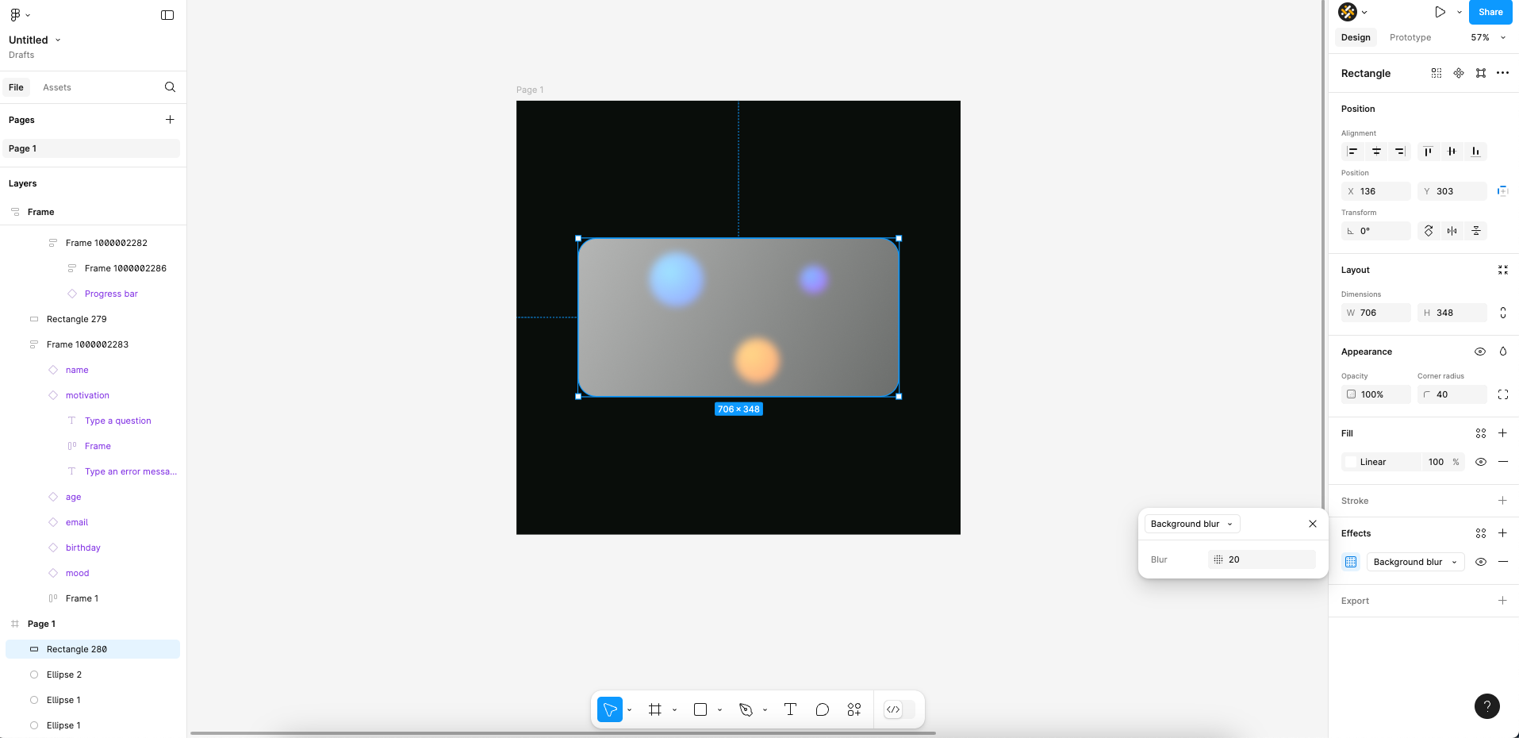
Task: Select the Frame tool in toolbar
Action: 655,709
